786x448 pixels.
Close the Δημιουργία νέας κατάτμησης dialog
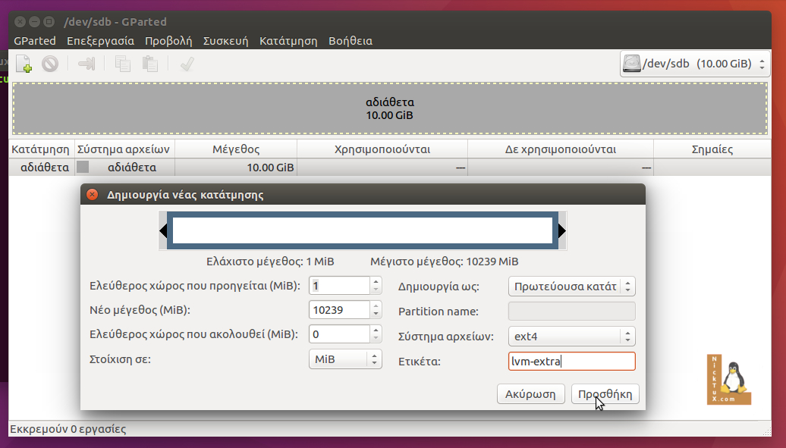[x=92, y=195]
